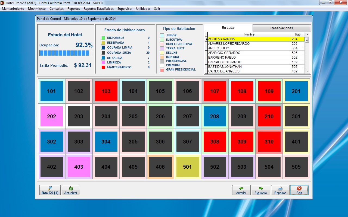The width and height of the screenshot is (348, 217).
Task: Click the MANTENIMIENTO red color swatch
Action: [103, 67]
